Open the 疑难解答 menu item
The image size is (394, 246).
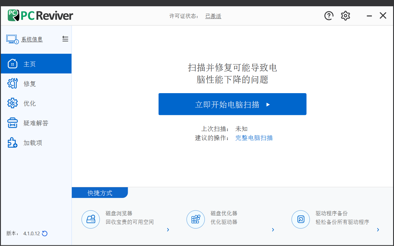tap(36, 123)
